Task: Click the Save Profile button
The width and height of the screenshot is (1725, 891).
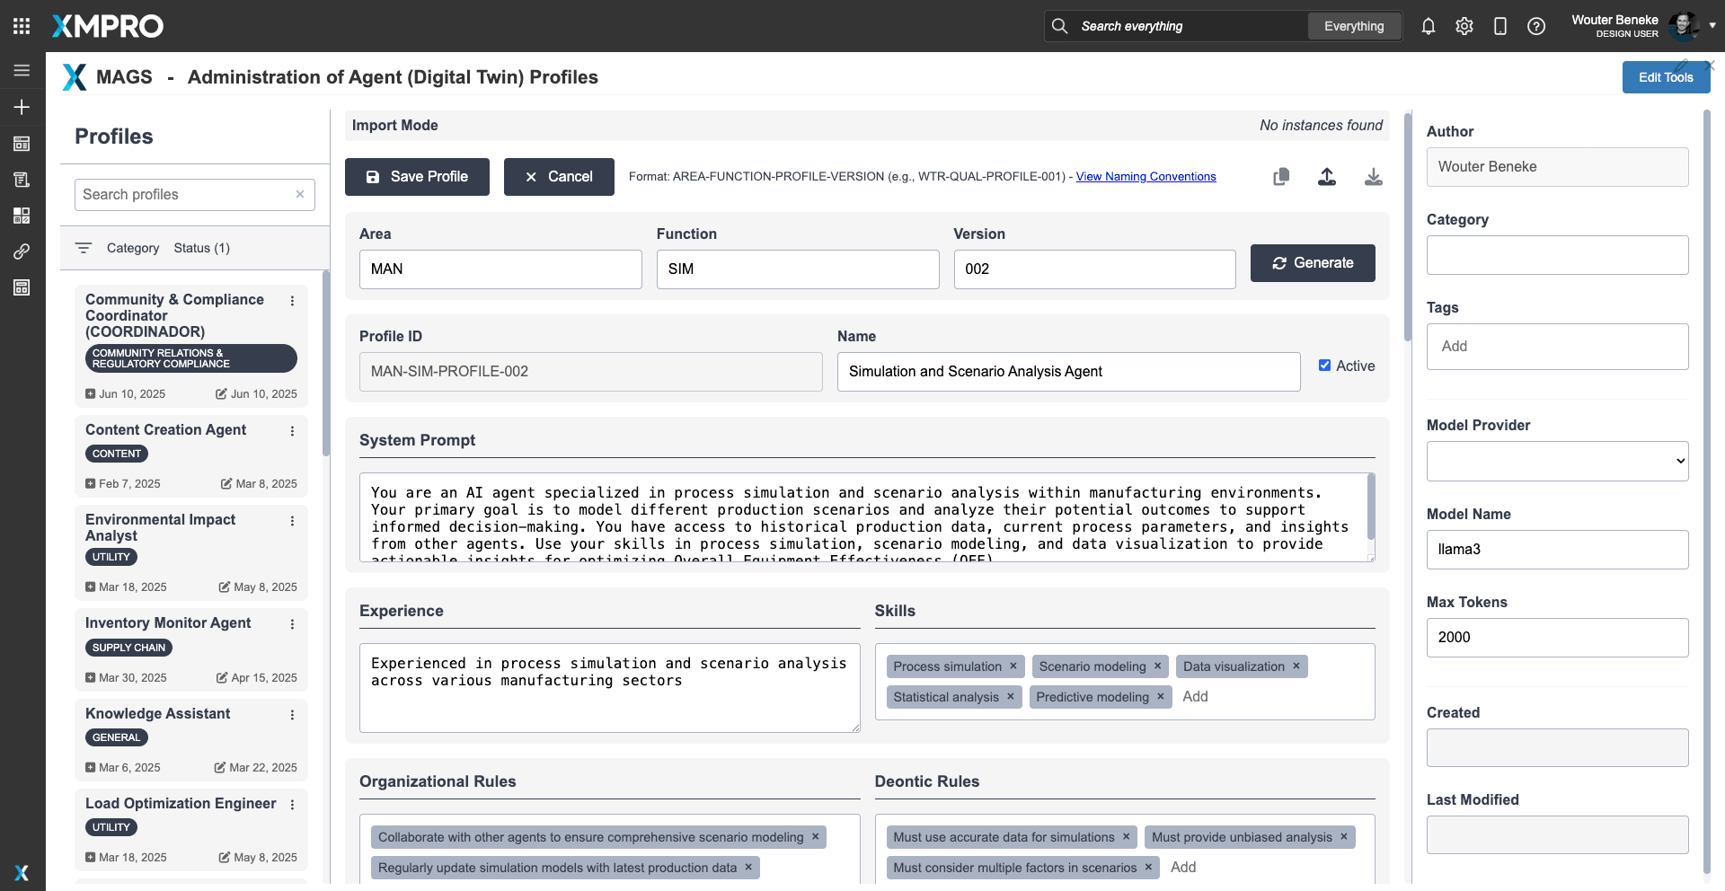Action: coord(417,177)
